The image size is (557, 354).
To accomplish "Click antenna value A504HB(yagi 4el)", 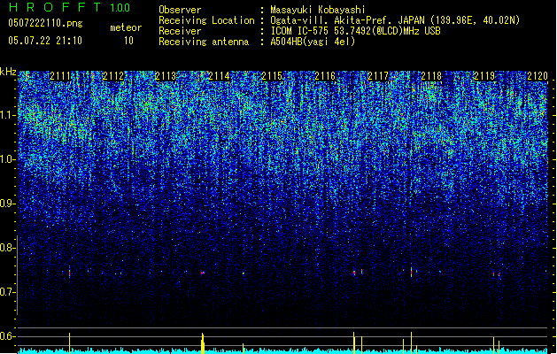I will (x=313, y=42).
